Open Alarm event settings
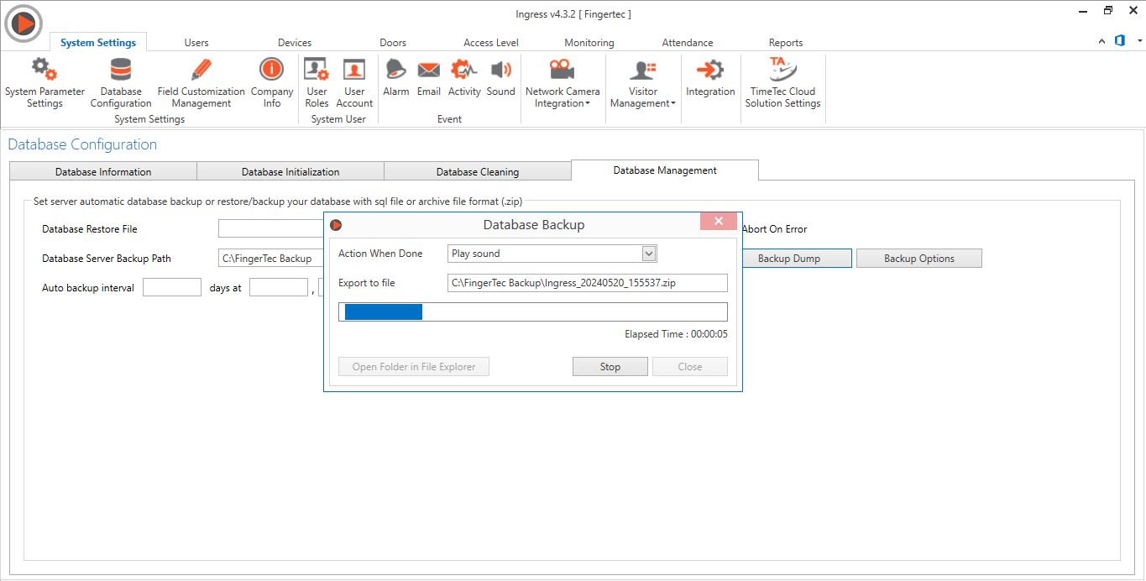This screenshot has width=1146, height=581. coord(396,78)
